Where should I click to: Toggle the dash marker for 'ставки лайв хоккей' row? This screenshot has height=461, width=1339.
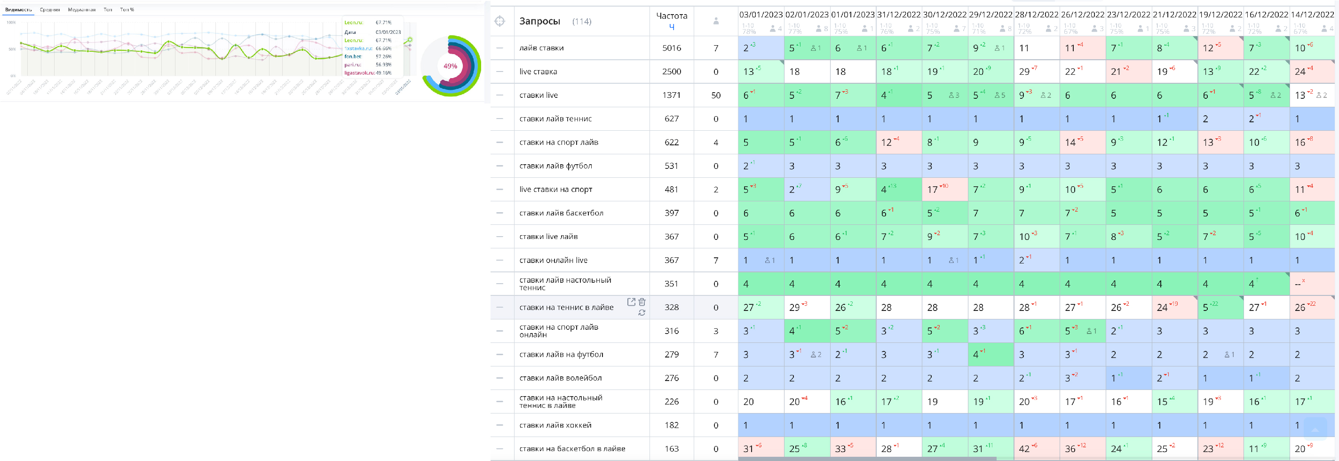(499, 425)
